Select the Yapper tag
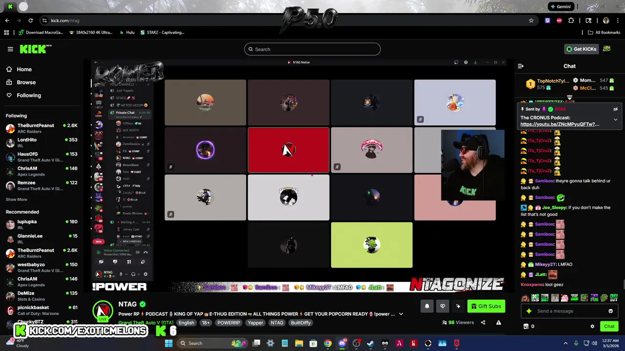Viewport: 625px width, 351px height. click(255, 323)
